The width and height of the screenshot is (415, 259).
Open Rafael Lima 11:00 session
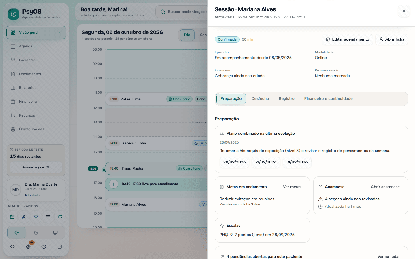[x=156, y=99]
